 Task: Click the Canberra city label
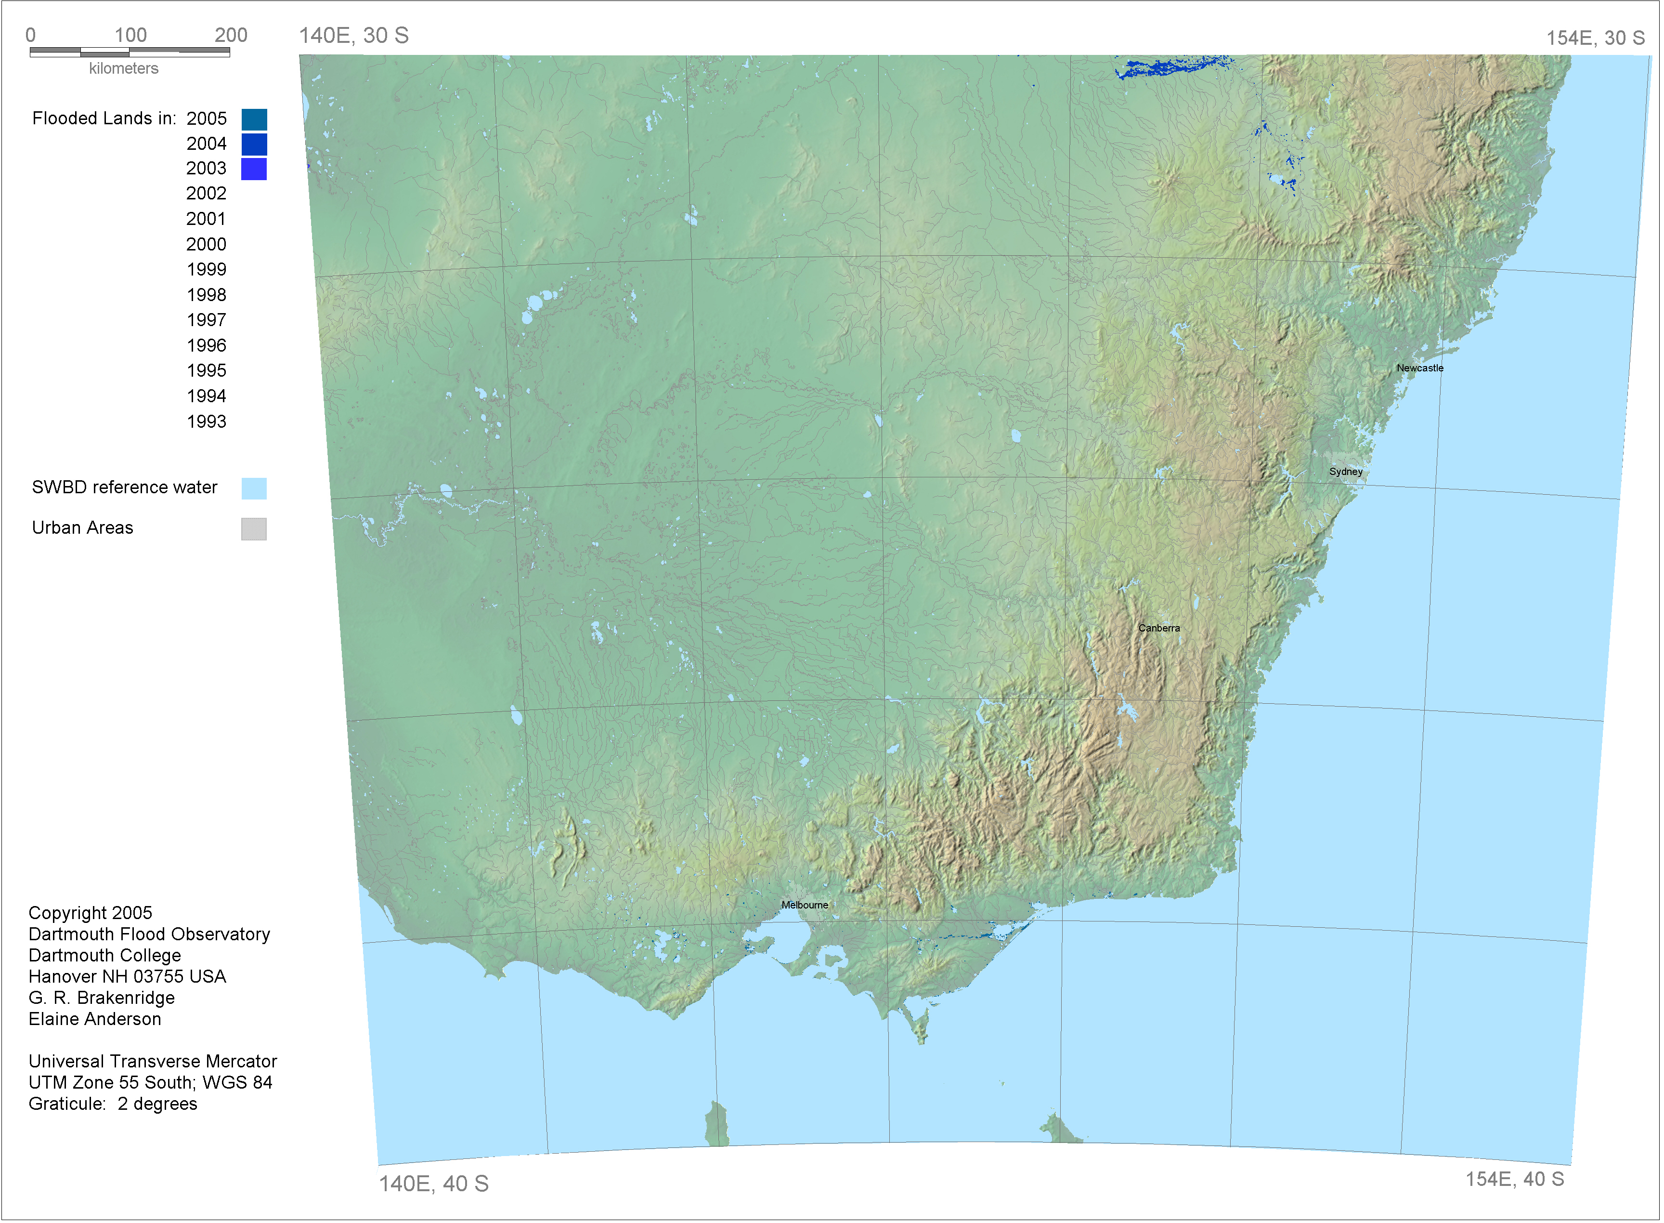click(1159, 629)
